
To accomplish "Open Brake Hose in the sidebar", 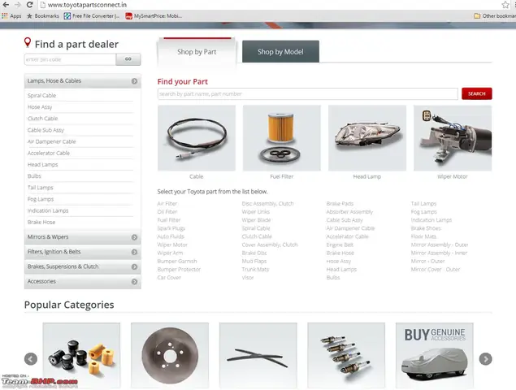I will tap(41, 222).
